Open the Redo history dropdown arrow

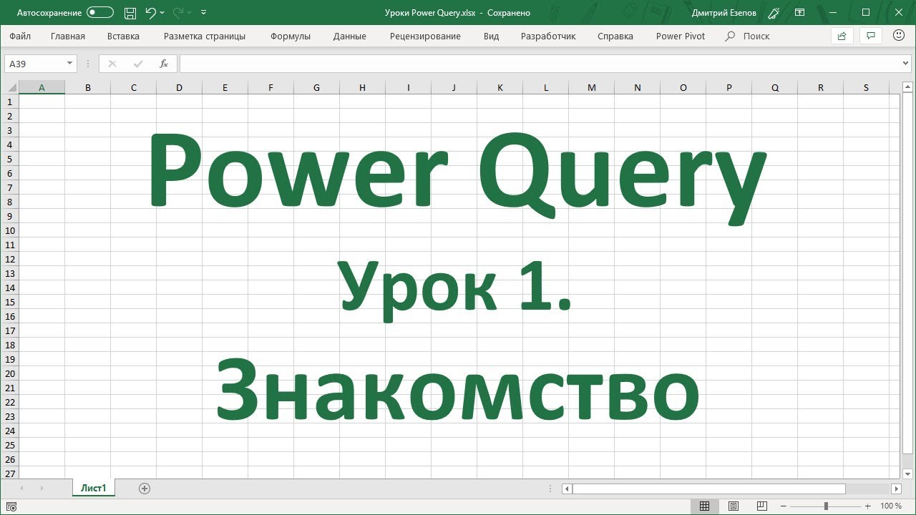pyautogui.click(x=190, y=13)
